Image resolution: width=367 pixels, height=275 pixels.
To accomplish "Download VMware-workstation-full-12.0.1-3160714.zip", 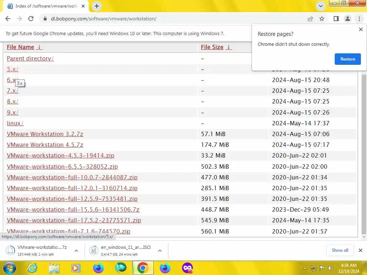I will tap(72, 188).
